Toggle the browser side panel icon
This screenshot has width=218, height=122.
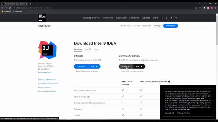pos(208,8)
